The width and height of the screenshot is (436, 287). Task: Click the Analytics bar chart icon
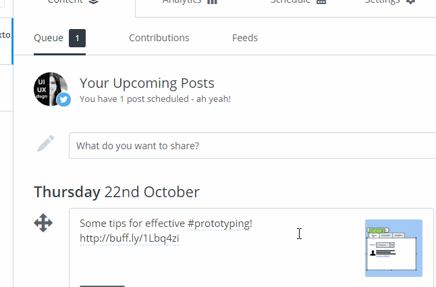pos(213,2)
